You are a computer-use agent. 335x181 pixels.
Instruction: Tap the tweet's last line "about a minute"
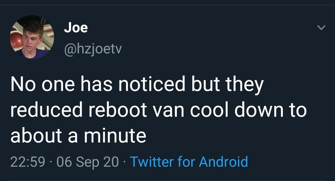point(78,135)
